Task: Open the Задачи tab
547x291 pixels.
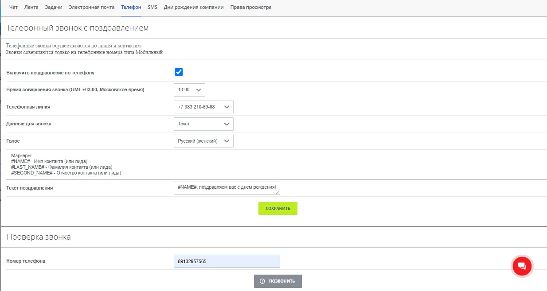Action: tap(54, 7)
